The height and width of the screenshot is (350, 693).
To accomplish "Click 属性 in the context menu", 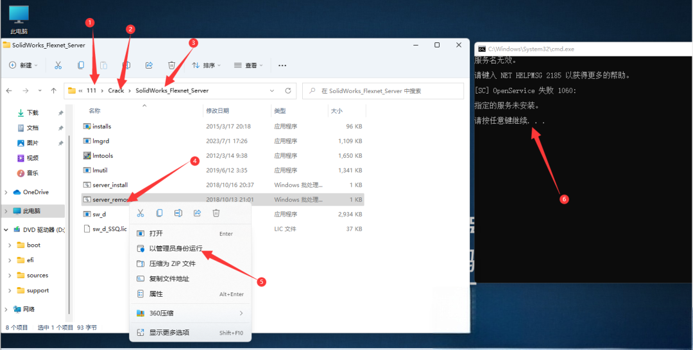I will point(190,294).
